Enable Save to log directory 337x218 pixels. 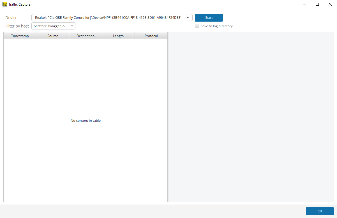tap(197, 26)
